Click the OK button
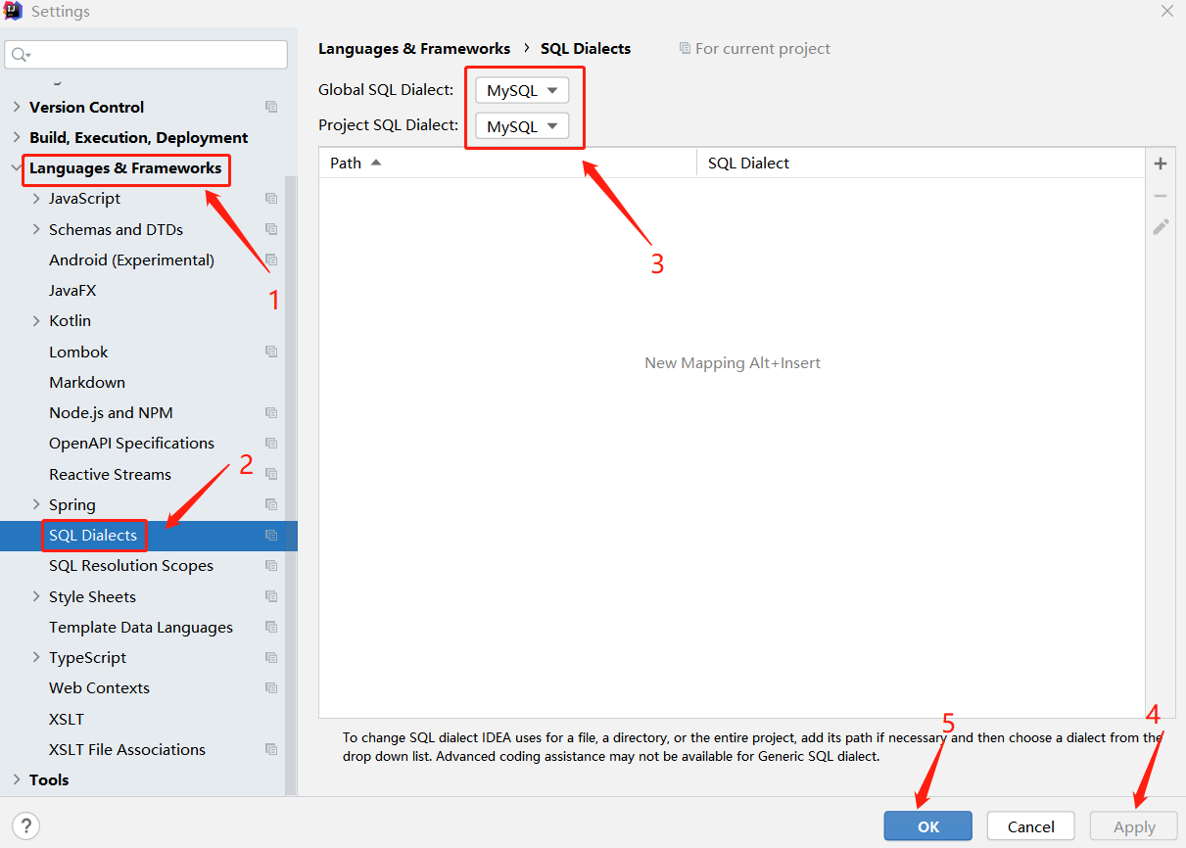Screen dimensions: 1186x848 927,826
